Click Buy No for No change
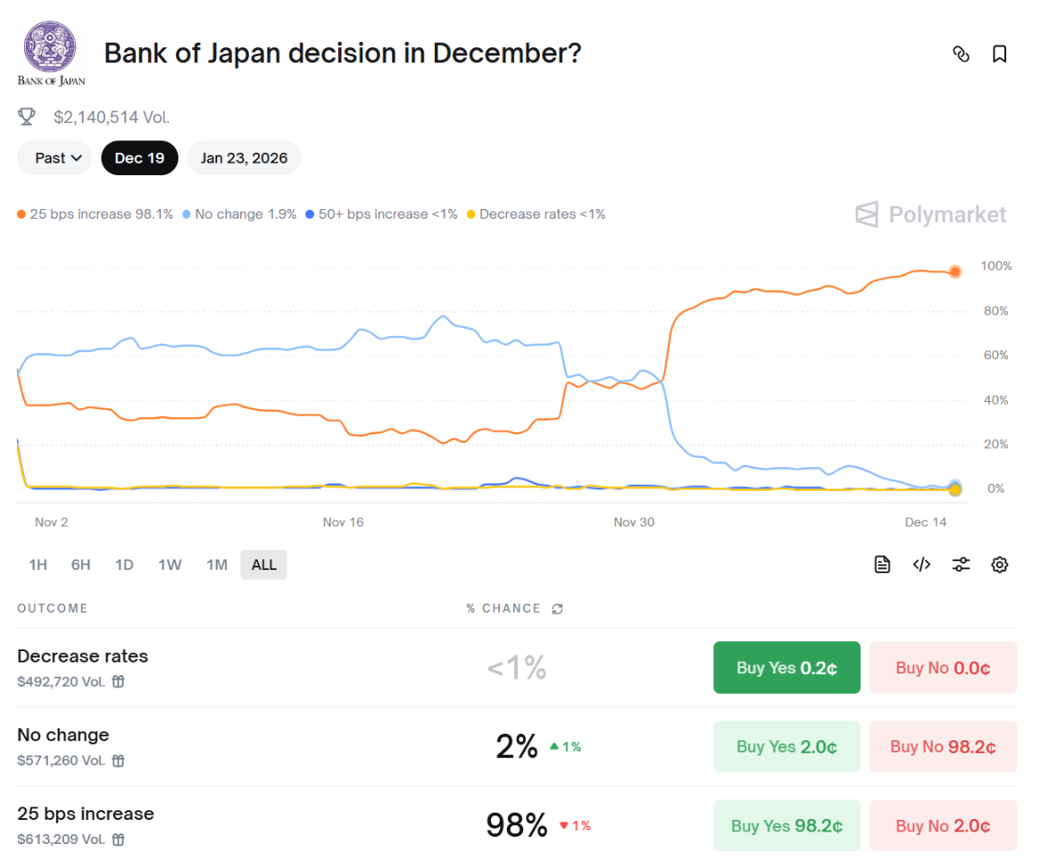This screenshot has height=860, width=1039. (943, 747)
